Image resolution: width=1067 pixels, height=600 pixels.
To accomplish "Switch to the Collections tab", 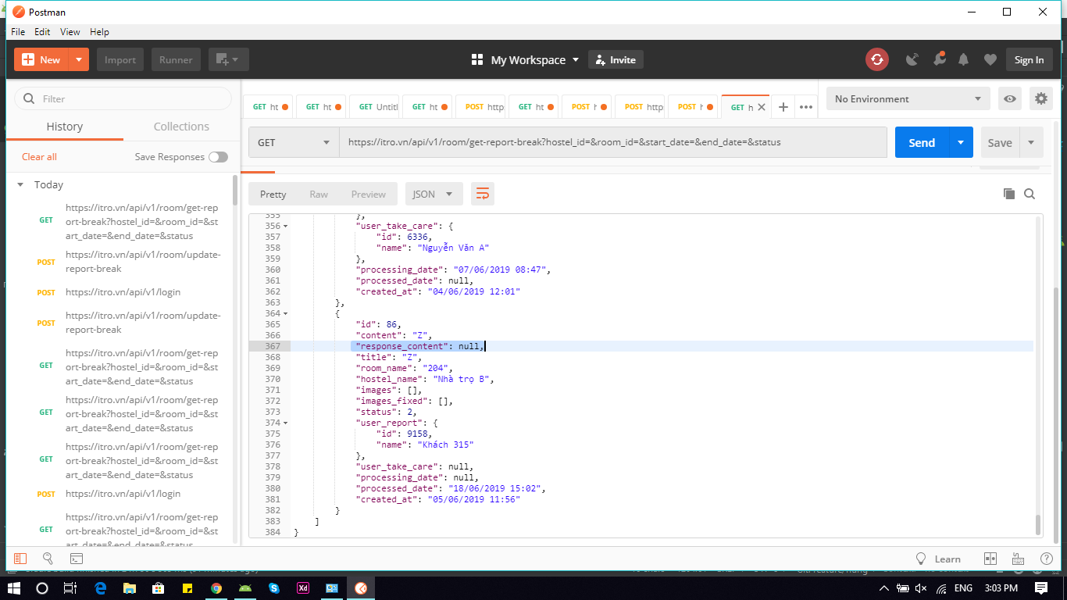I will [x=181, y=127].
